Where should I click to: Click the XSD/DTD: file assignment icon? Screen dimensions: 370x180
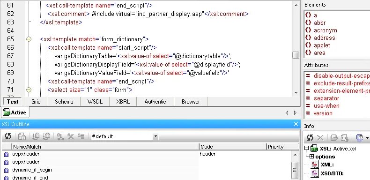(315, 173)
